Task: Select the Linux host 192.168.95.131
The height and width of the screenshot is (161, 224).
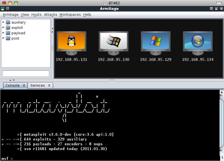Action: 71,43
